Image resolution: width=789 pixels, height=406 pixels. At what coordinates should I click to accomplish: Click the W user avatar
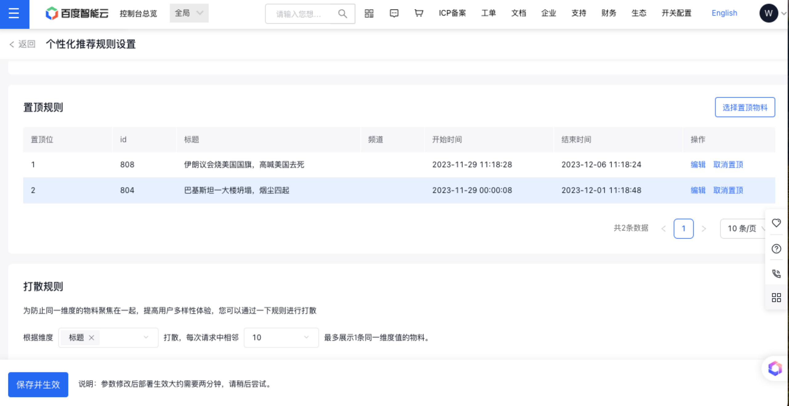(768, 13)
